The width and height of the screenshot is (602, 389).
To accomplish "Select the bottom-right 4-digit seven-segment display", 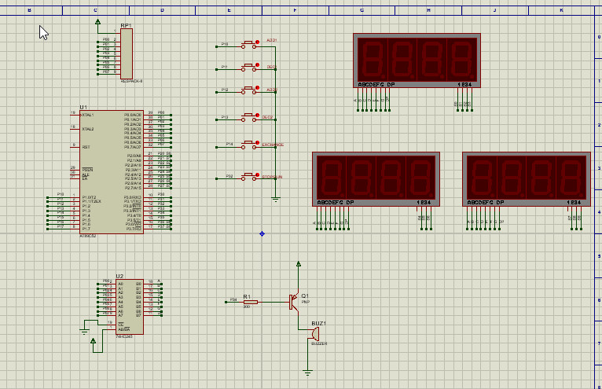I will click(527, 179).
